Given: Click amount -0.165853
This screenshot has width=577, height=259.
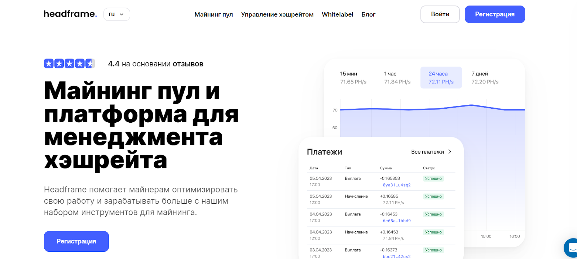Looking at the screenshot, I should [390, 178].
